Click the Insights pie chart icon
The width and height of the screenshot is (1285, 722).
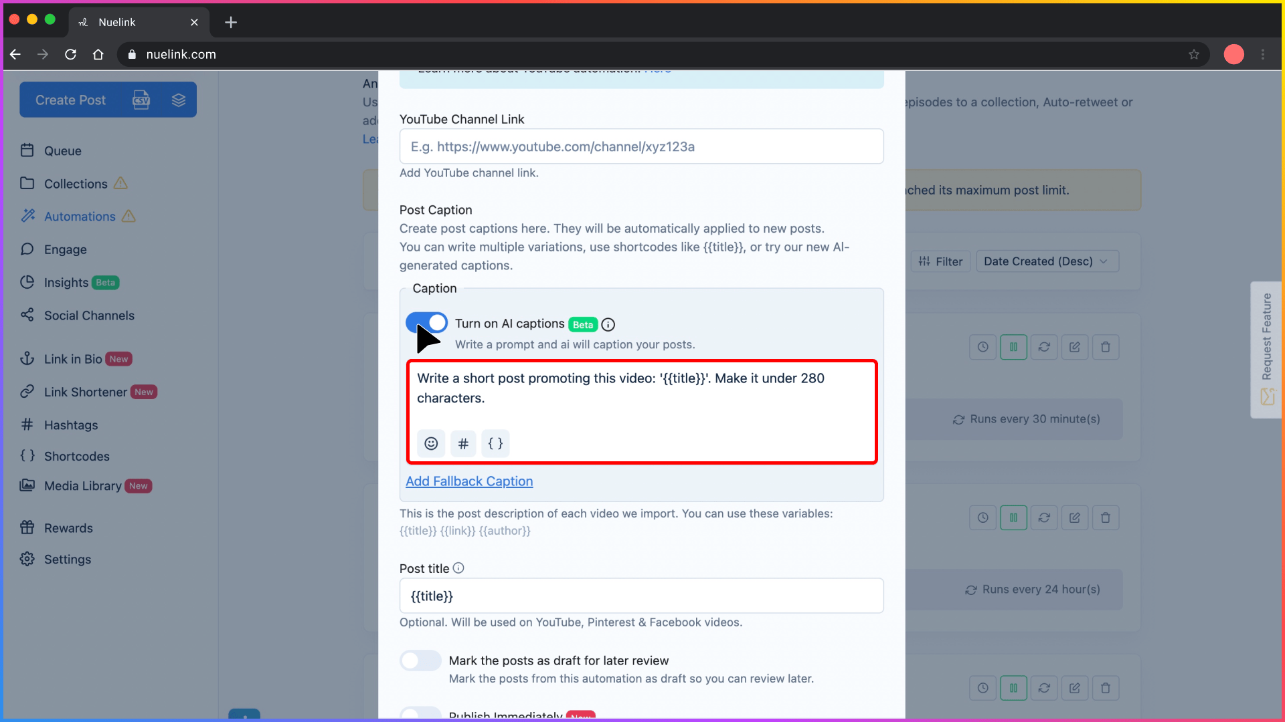[27, 282]
